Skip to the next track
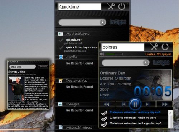 148,104
